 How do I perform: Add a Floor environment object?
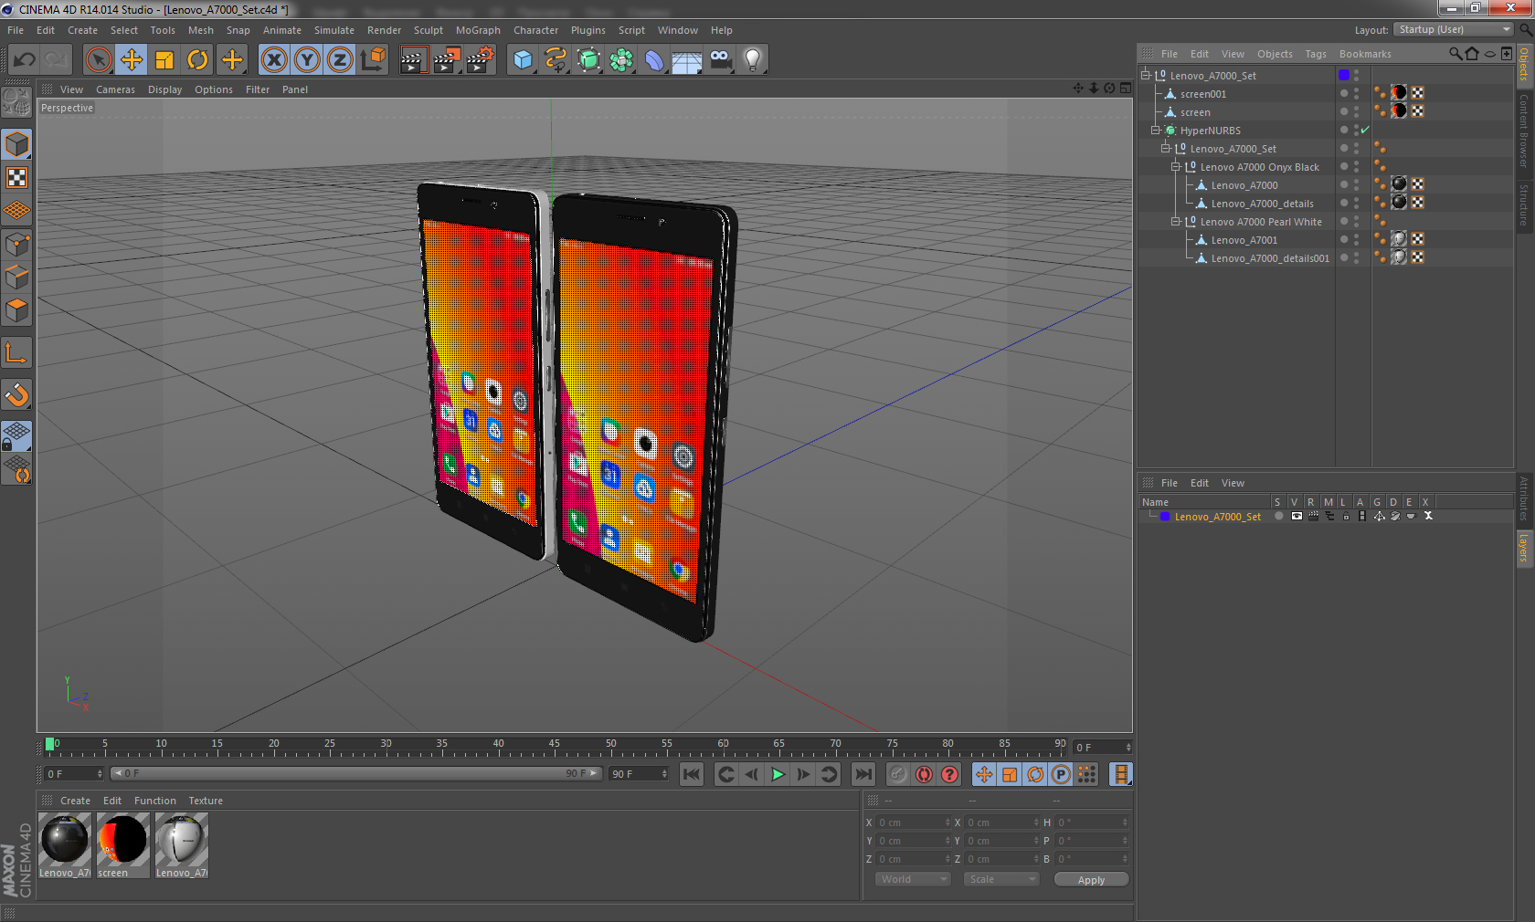coord(687,60)
